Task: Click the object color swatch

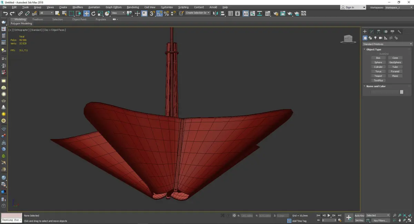Action: (402, 92)
